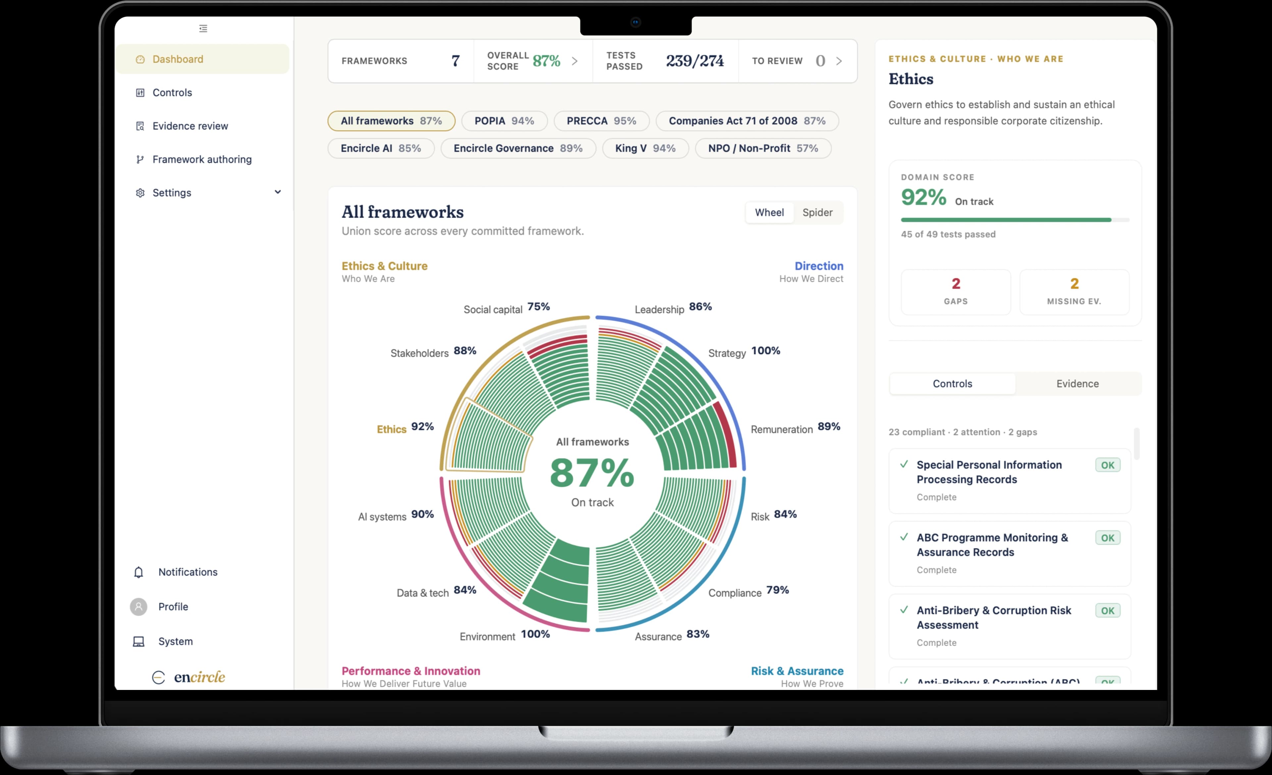Screen dimensions: 1272x775
Task: Click Assurance 83% label
Action: pyautogui.click(x=672, y=635)
